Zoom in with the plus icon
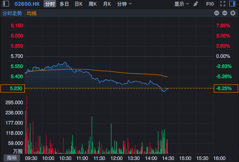 click(x=233, y=13)
